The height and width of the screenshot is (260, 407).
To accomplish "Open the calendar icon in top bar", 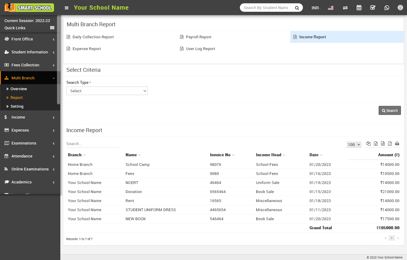I will click(x=359, y=8).
